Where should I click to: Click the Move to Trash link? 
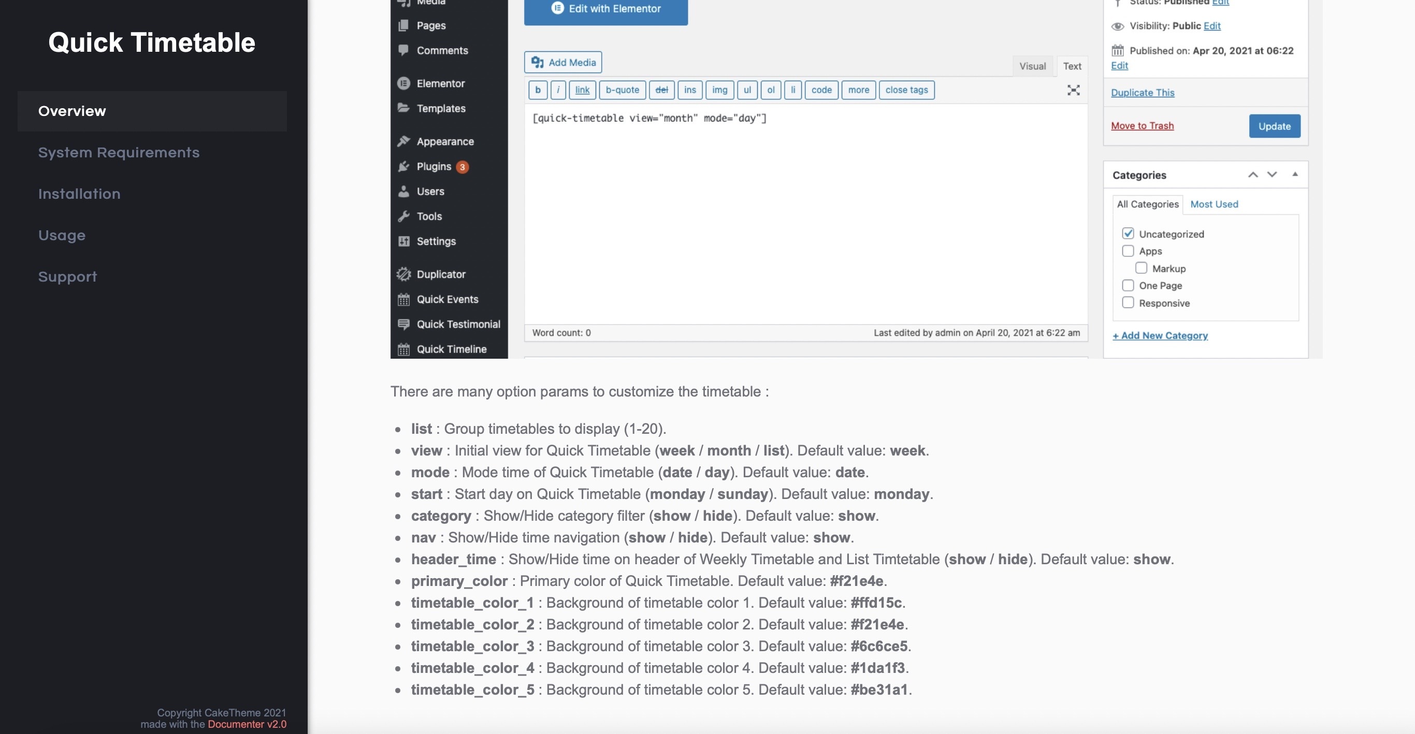tap(1142, 126)
